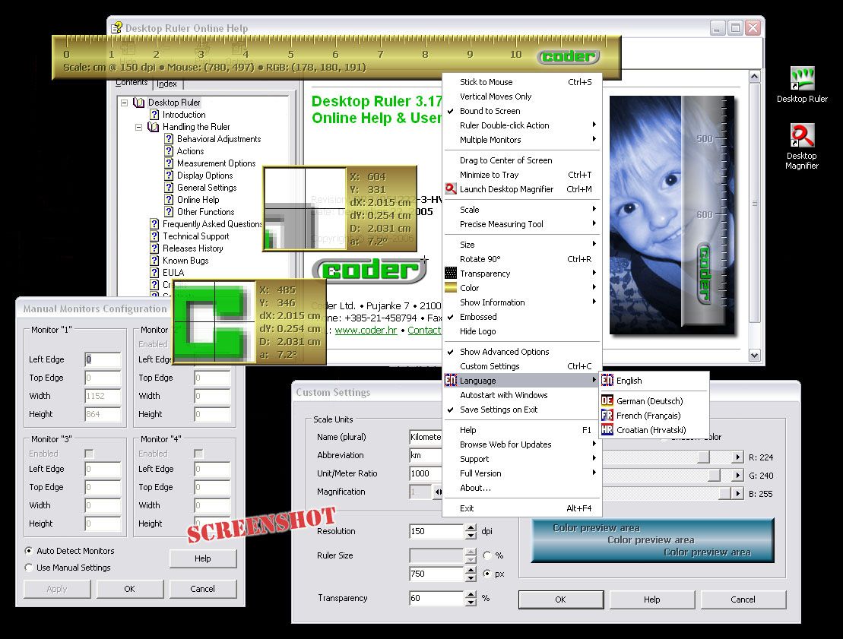Open the www.coder.hr link

tap(366, 330)
